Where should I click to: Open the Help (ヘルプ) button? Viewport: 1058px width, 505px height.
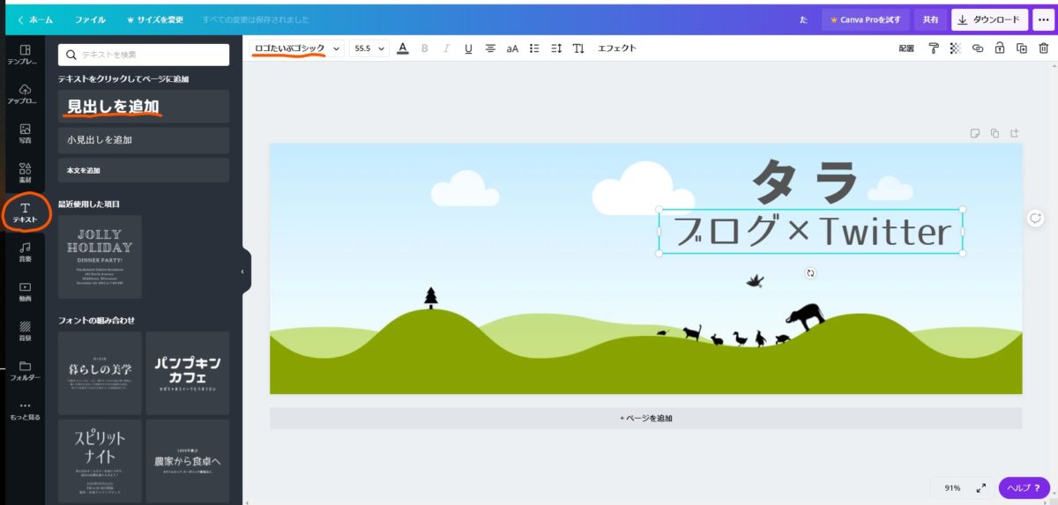click(x=1024, y=487)
